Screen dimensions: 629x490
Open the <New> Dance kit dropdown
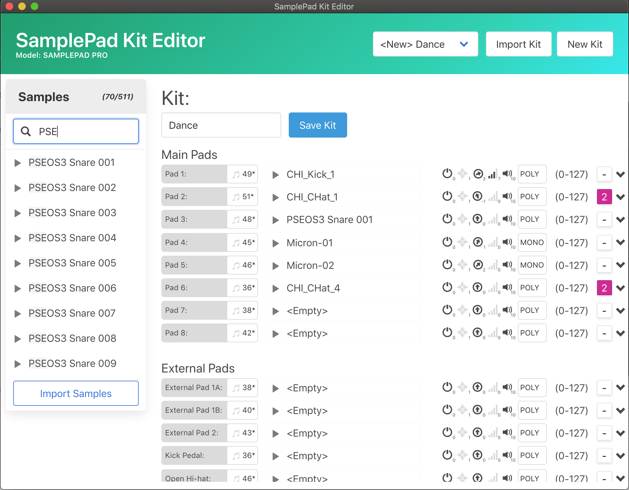pyautogui.click(x=425, y=44)
